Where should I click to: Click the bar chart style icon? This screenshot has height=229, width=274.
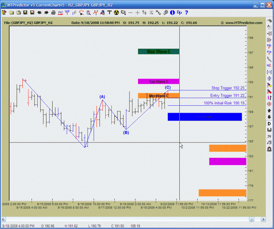(74, 13)
